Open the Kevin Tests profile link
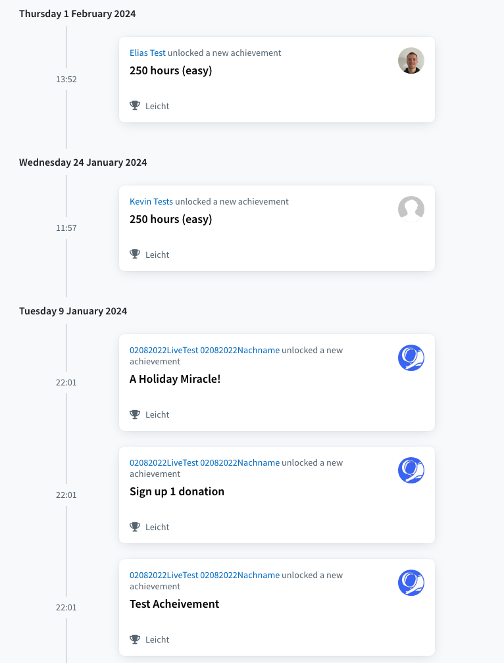The image size is (504, 663). pos(151,202)
